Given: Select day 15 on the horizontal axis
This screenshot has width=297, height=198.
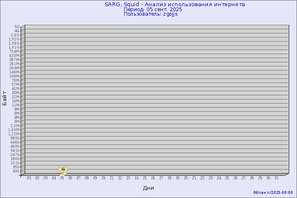Looking at the screenshot, I should (144, 178).
